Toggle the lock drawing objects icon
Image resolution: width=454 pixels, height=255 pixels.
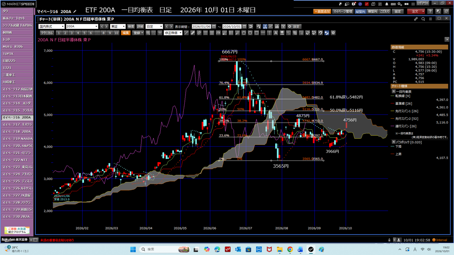coord(327,33)
